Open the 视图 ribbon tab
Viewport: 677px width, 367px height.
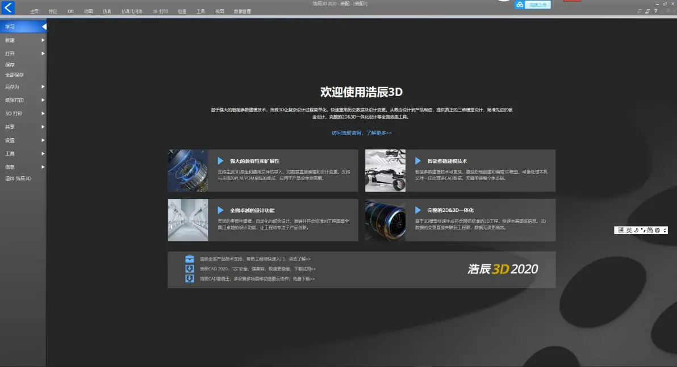[219, 12]
